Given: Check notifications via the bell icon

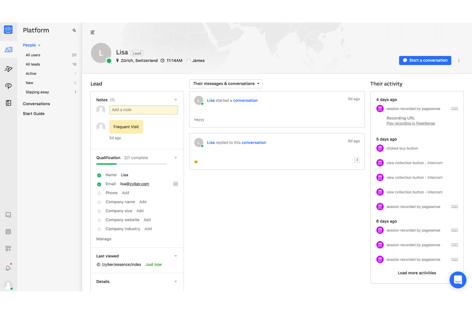Looking at the screenshot, I should pos(8,268).
